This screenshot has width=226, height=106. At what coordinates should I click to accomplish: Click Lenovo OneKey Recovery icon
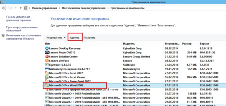pos(47,48)
